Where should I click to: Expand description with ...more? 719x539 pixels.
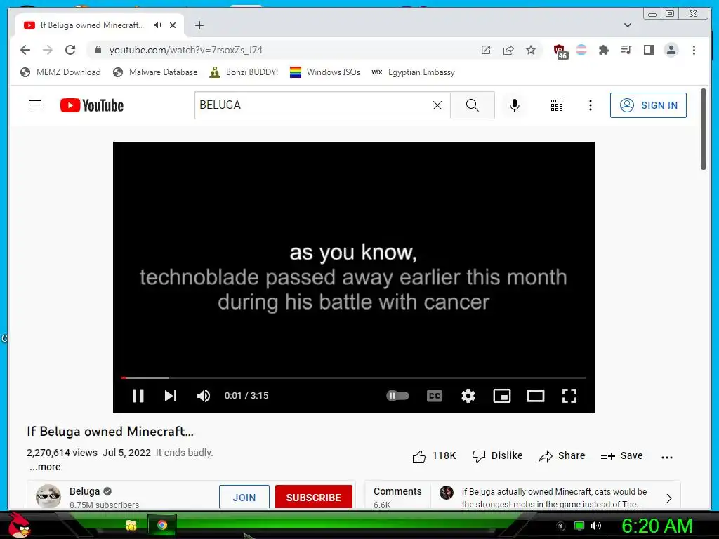tap(45, 467)
